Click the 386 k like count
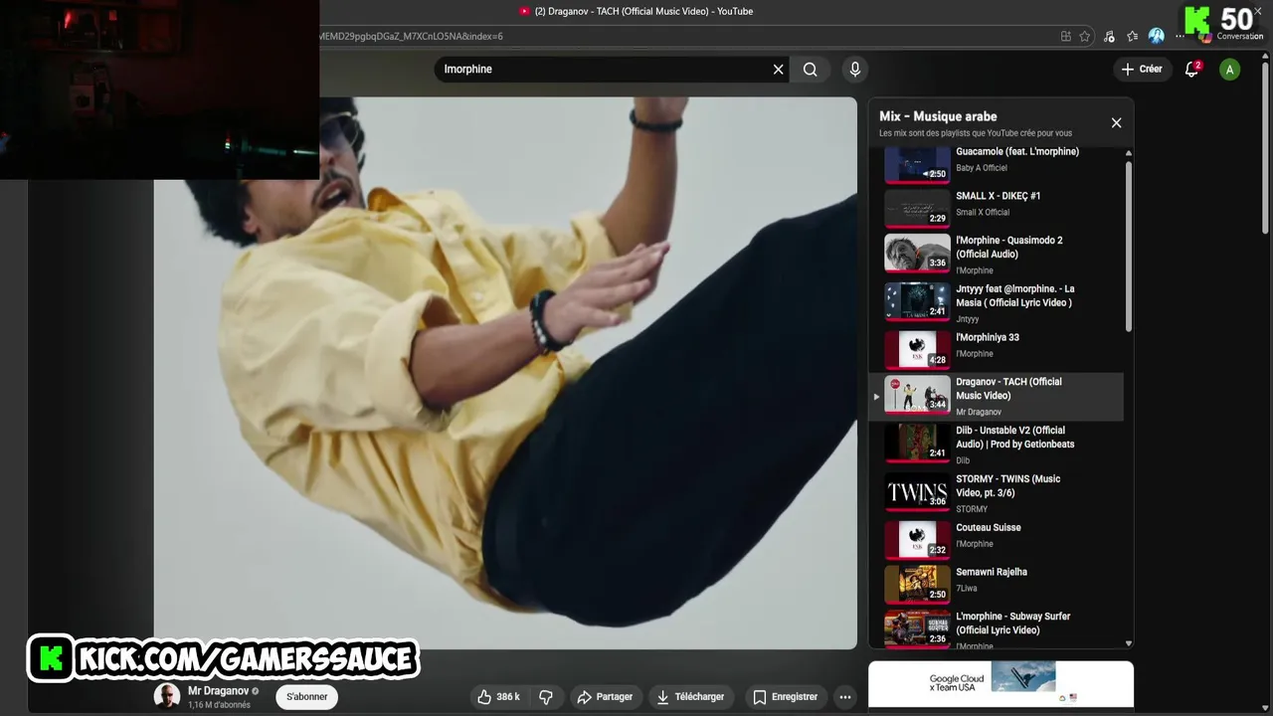The image size is (1273, 716). [508, 697]
